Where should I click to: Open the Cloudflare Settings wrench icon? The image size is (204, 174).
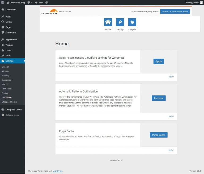(x=120, y=22)
